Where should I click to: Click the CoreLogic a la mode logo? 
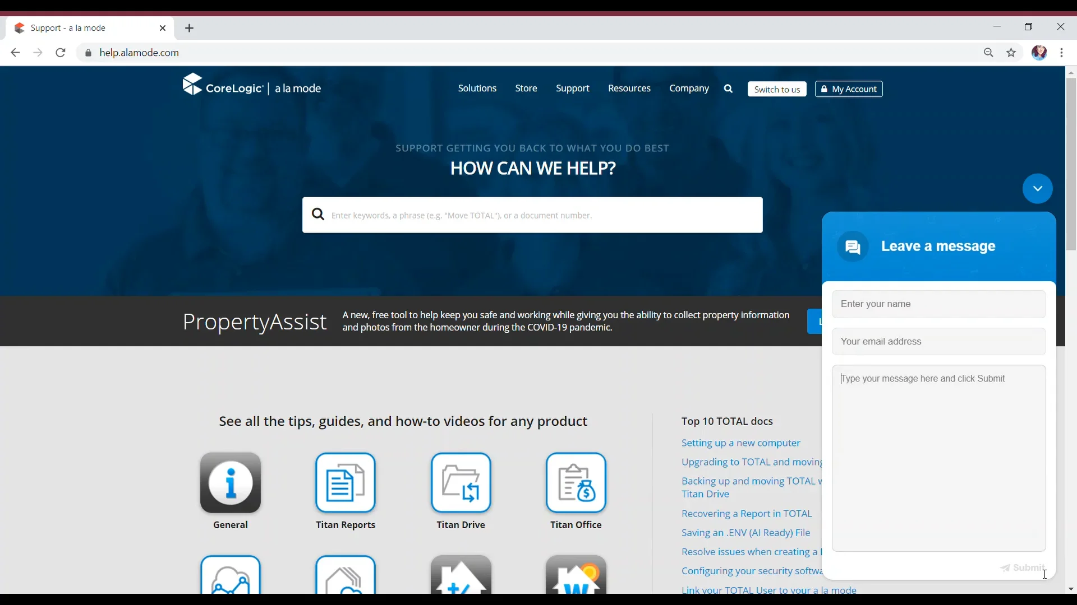pos(252,87)
